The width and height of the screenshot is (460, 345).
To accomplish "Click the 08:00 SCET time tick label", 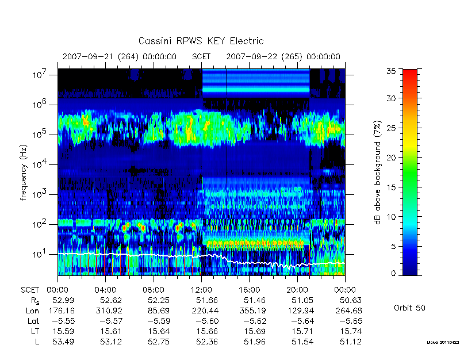I will click(x=154, y=290).
